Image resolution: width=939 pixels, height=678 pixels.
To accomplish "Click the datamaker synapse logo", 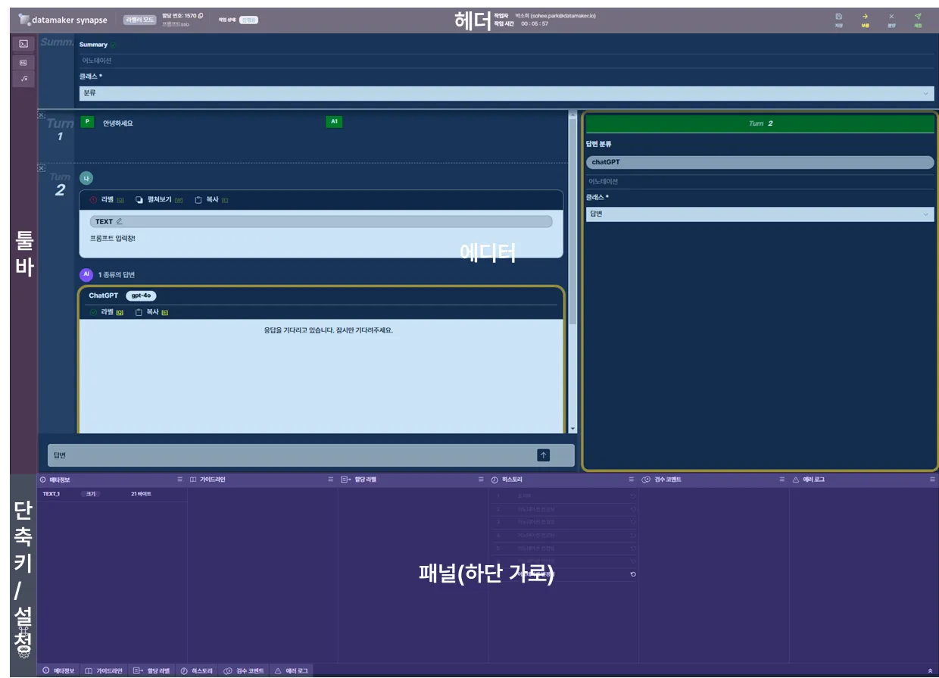I will [x=63, y=20].
